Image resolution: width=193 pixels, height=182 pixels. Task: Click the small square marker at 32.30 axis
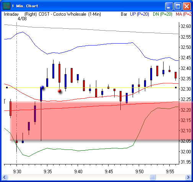(176, 88)
